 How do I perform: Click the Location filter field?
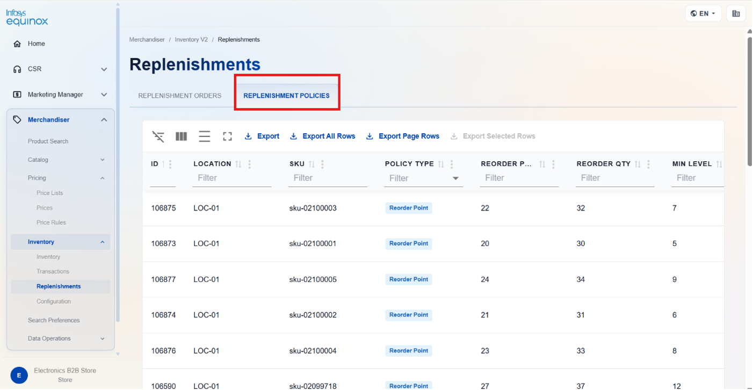coord(232,178)
